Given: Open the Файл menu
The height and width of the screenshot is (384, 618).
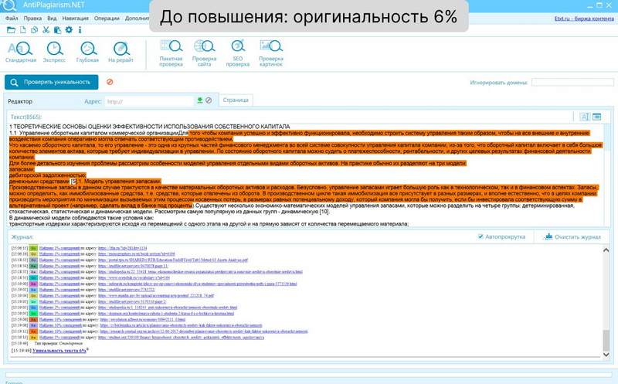Looking at the screenshot, I should coord(12,18).
